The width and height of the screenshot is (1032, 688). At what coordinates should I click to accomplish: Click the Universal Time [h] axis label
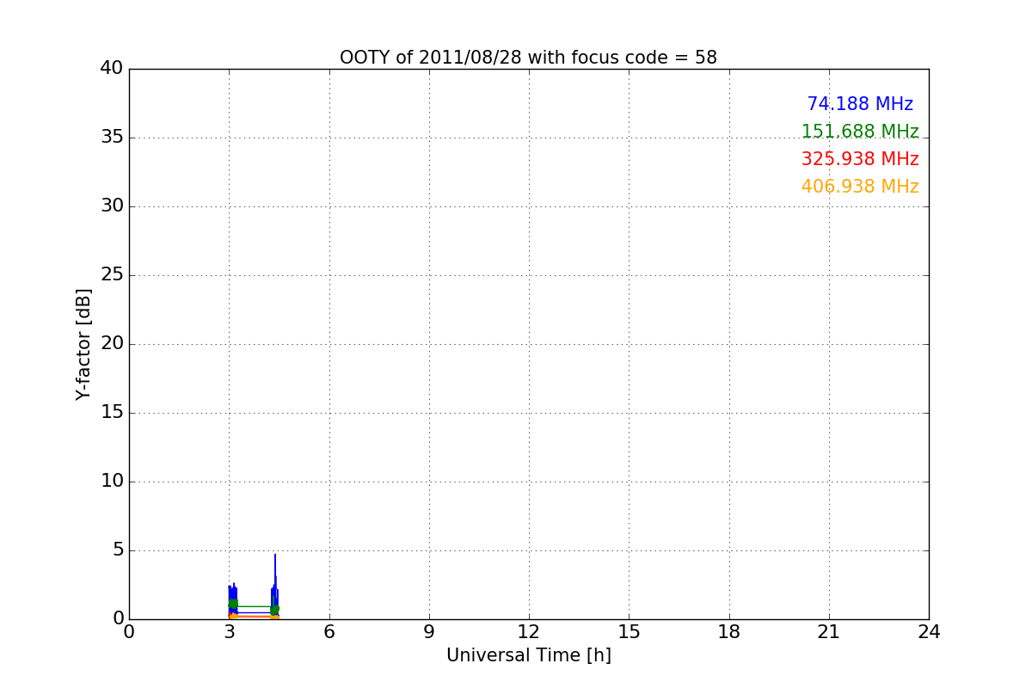point(528,655)
